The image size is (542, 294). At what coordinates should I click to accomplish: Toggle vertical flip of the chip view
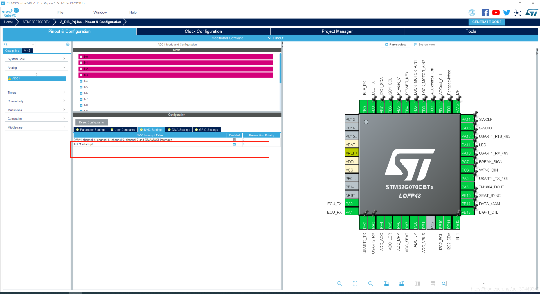[417, 284]
